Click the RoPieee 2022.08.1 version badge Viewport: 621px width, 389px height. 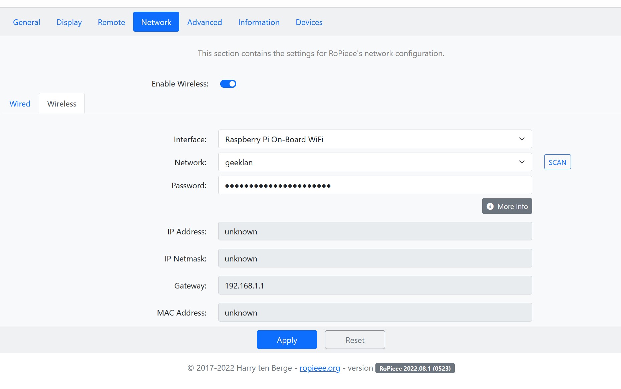click(x=415, y=368)
